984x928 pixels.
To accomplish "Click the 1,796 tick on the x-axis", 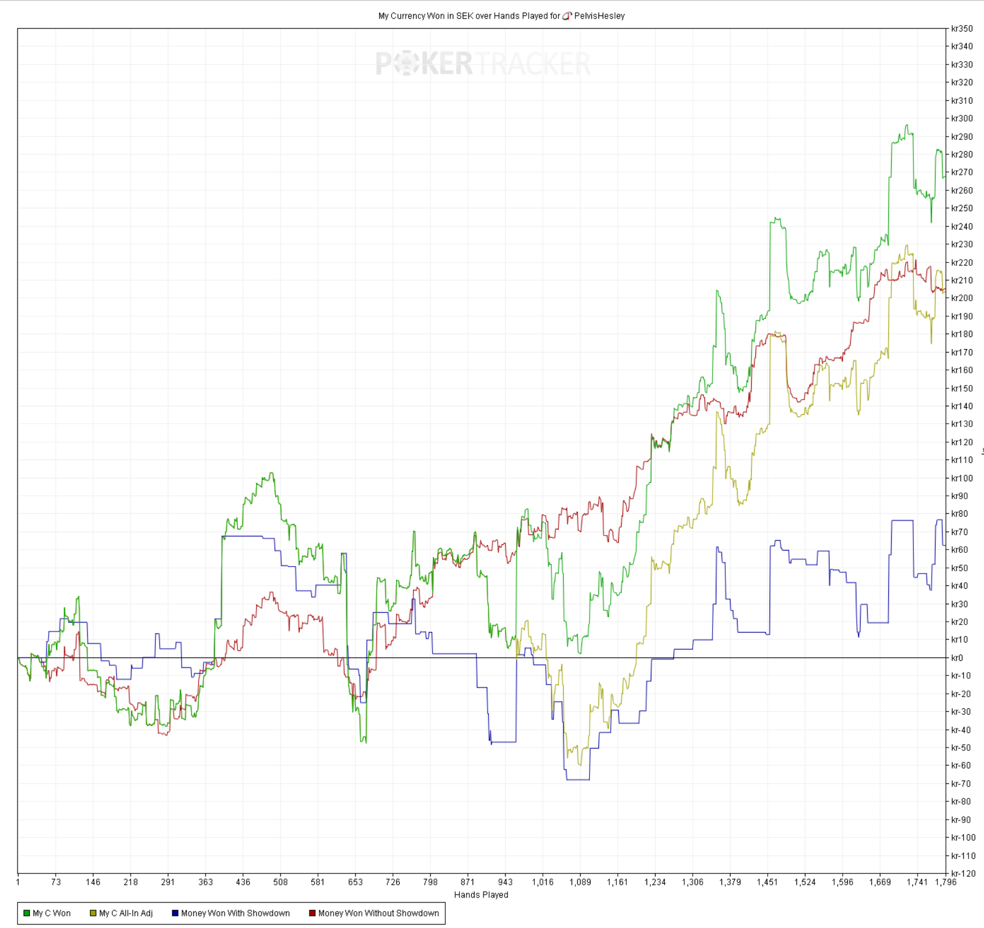I will [x=945, y=882].
